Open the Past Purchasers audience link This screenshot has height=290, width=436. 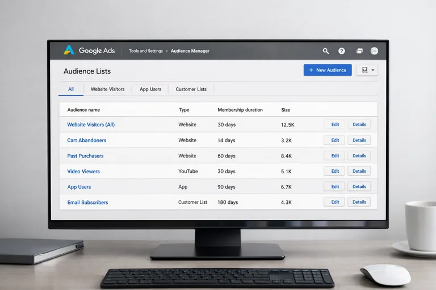point(85,156)
